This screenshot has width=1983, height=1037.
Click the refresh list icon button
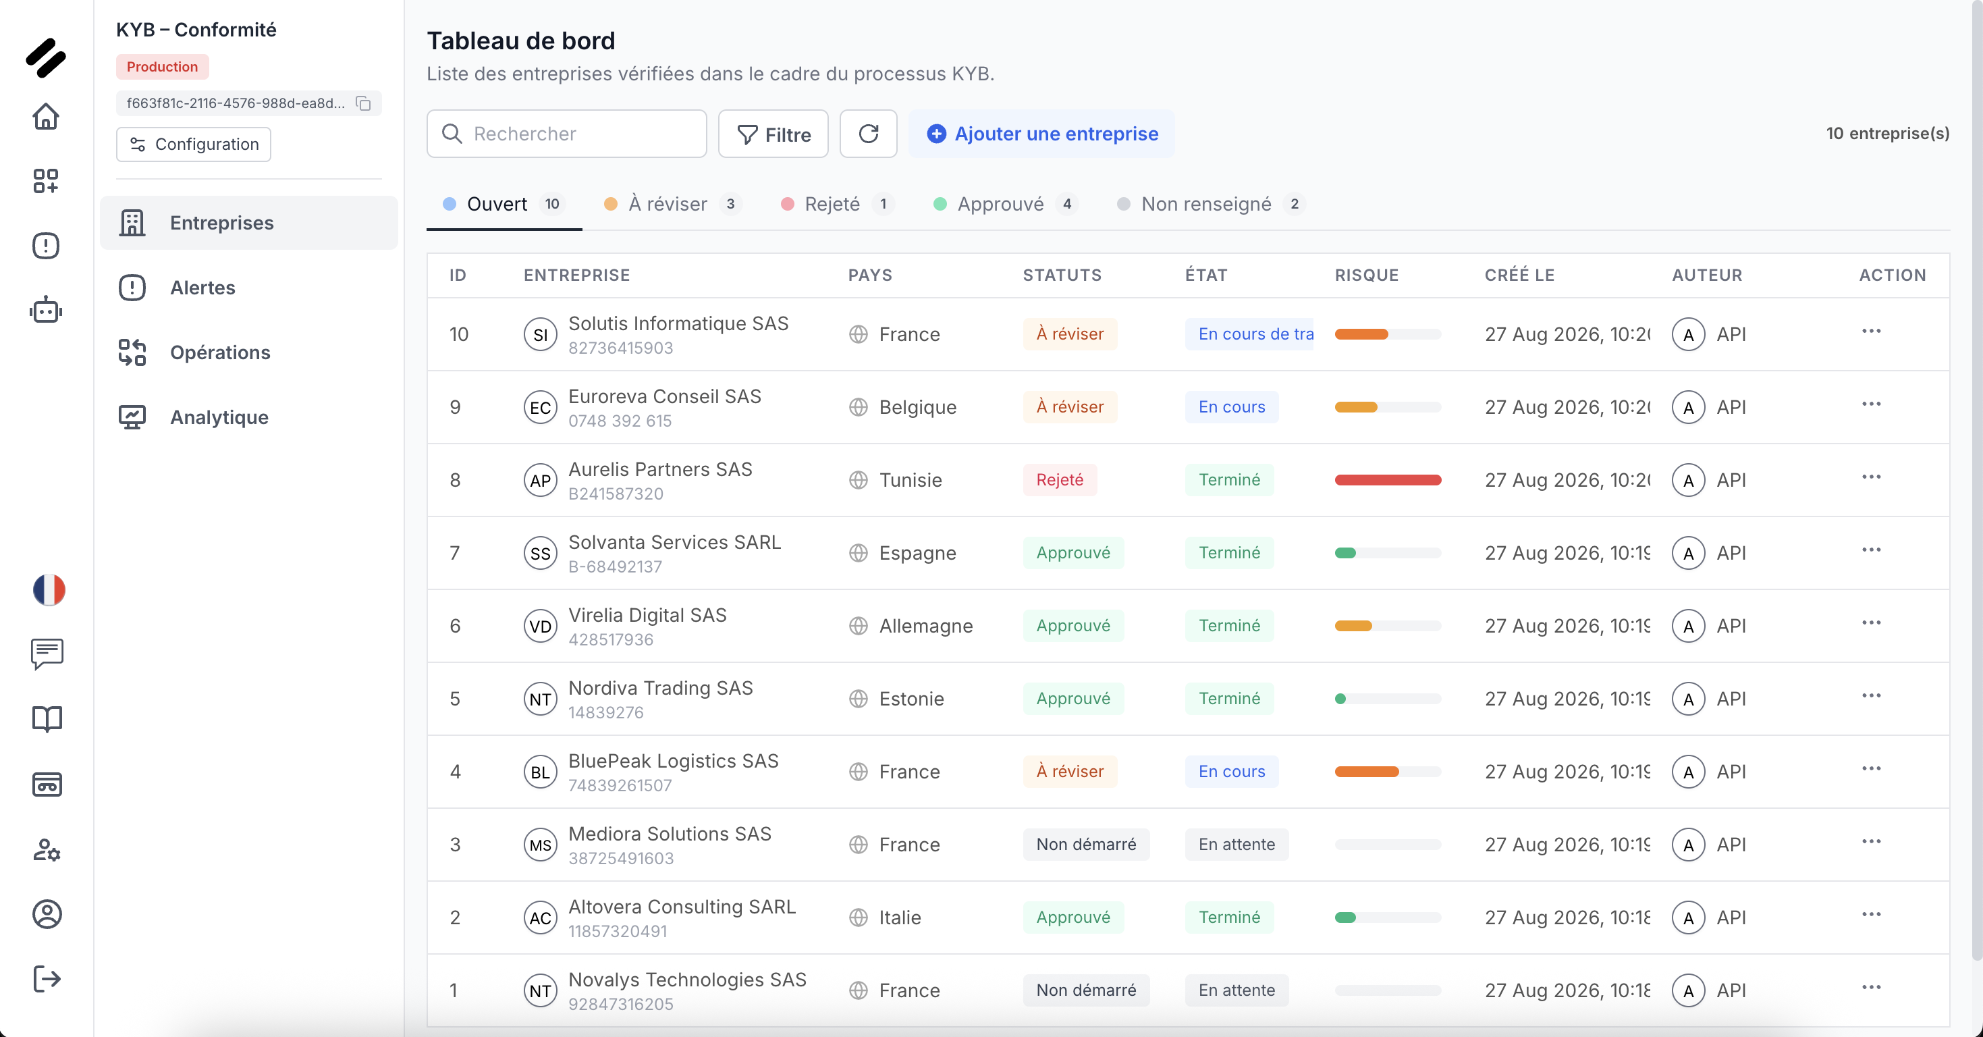coord(869,134)
